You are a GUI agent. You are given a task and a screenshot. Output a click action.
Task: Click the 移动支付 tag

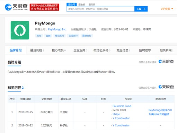tap(60, 36)
